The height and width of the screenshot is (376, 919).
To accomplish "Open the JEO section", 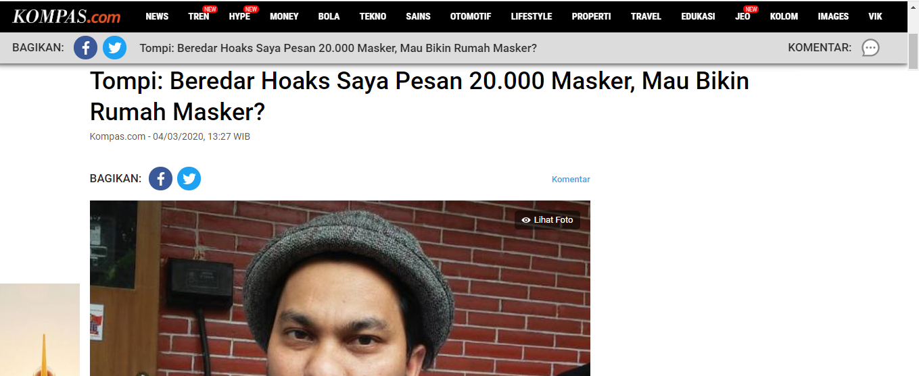I will click(x=743, y=17).
